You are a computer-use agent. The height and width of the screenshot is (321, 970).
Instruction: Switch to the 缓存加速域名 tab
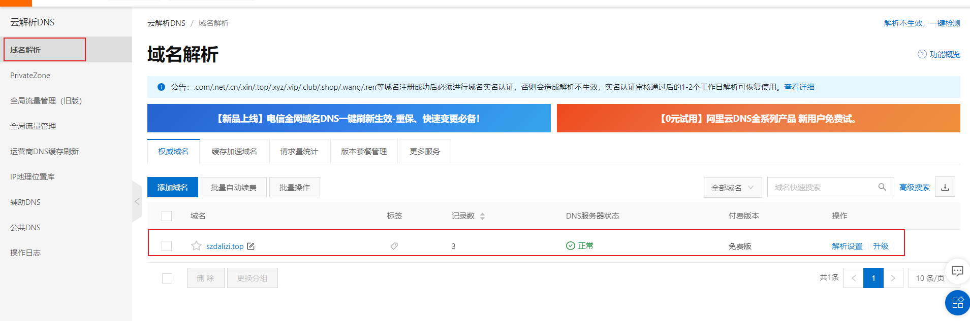pos(234,152)
